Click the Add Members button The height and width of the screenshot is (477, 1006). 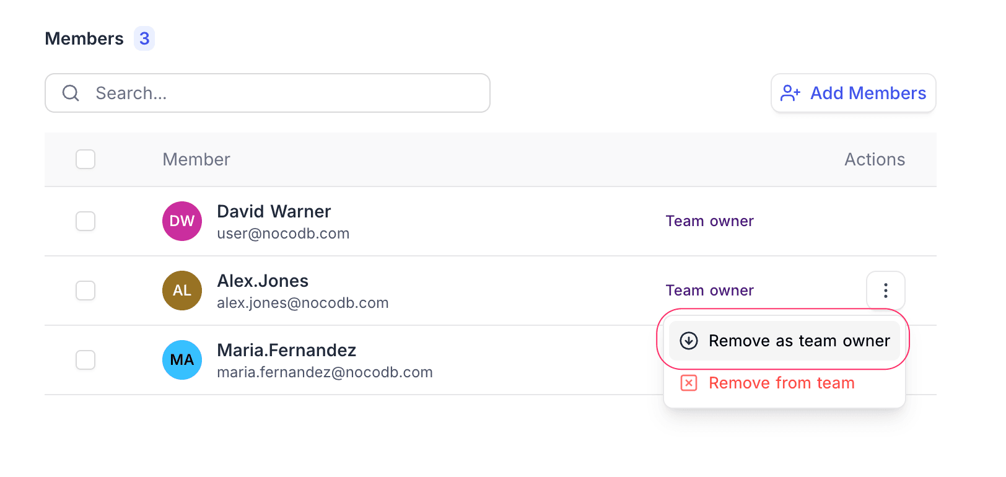coord(853,93)
